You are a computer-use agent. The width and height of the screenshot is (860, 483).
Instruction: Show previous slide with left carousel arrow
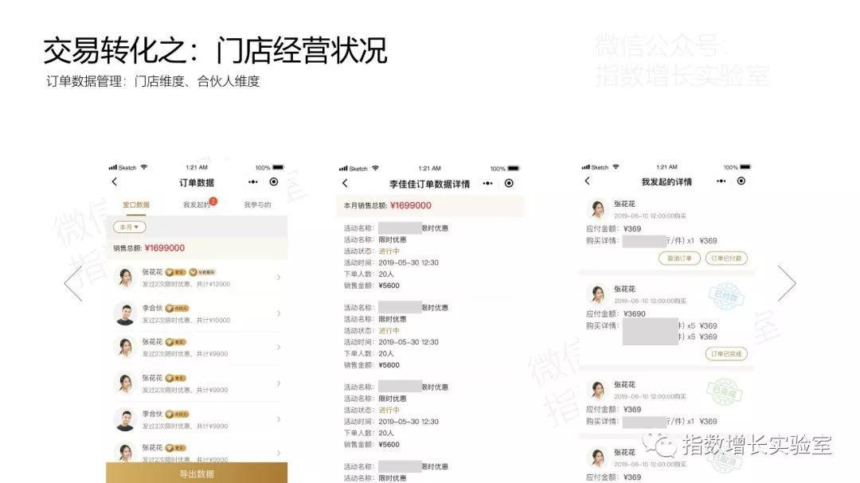(x=73, y=283)
